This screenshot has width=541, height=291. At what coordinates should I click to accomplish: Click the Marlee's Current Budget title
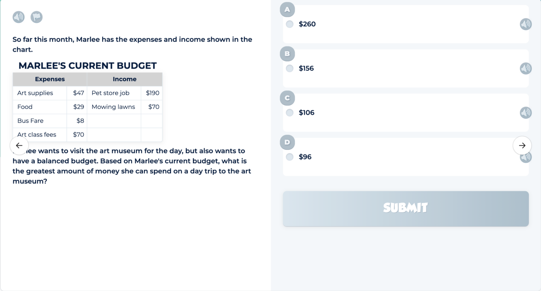coord(88,66)
